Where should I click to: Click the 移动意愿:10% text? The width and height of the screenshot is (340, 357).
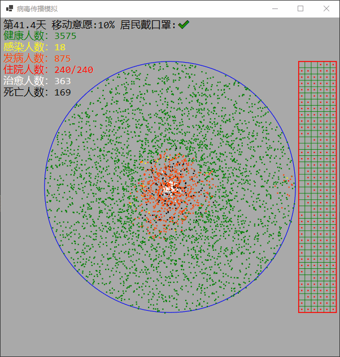click(83, 25)
